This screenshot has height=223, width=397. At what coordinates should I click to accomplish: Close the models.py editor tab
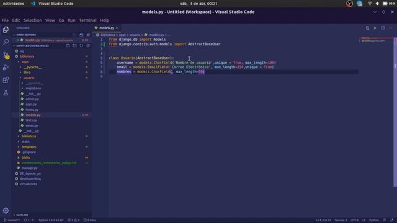117,28
